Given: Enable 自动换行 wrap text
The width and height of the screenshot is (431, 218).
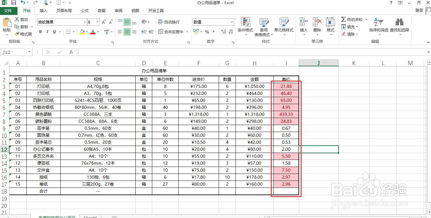Looking at the screenshot, I should click(170, 22).
